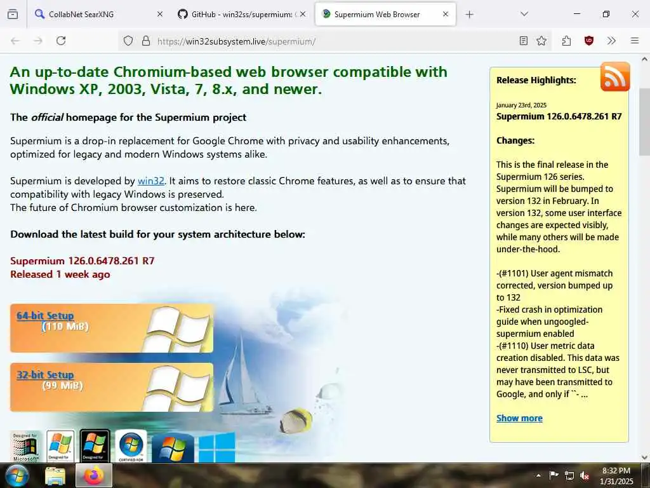Select the Supermium Web Browser tab
Viewport: 650px width, 488px height.
(x=385, y=14)
